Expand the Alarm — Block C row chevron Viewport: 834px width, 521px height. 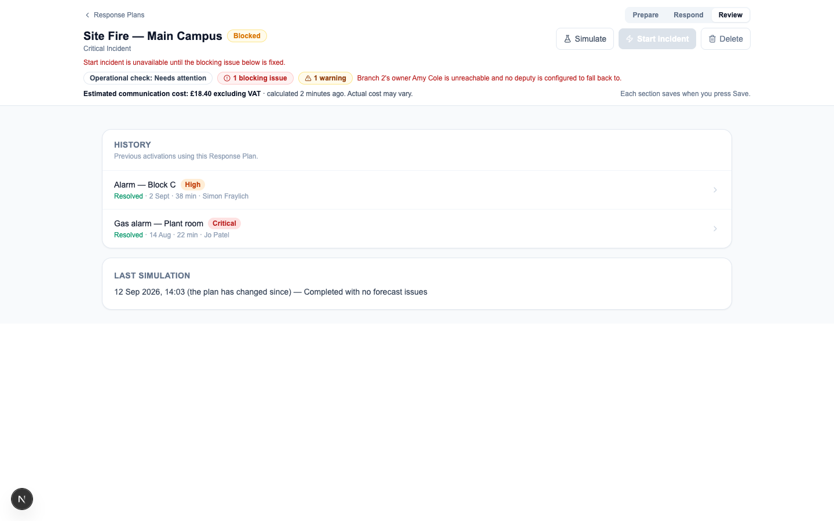pos(715,190)
